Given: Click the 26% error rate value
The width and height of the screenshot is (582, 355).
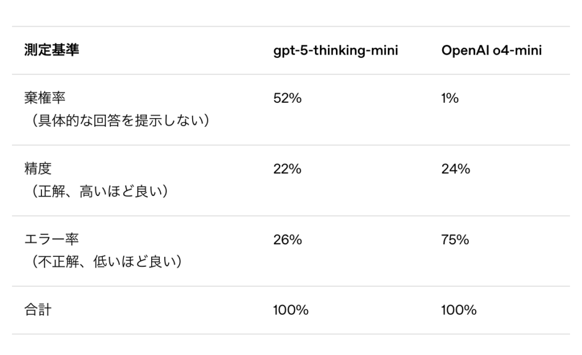Looking at the screenshot, I should point(287,240).
